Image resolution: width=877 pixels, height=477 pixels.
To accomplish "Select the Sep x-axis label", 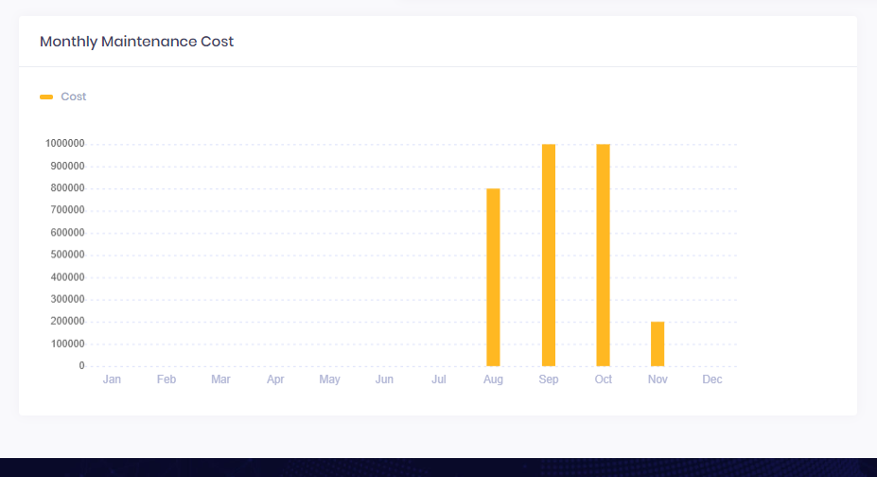I will pyautogui.click(x=549, y=380).
